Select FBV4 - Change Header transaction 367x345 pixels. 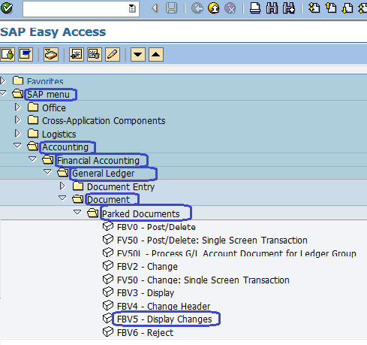[164, 307]
